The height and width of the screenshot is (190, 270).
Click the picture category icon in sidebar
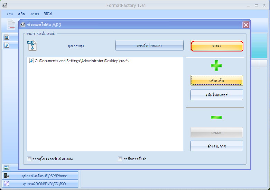pyautogui.click(x=7, y=168)
